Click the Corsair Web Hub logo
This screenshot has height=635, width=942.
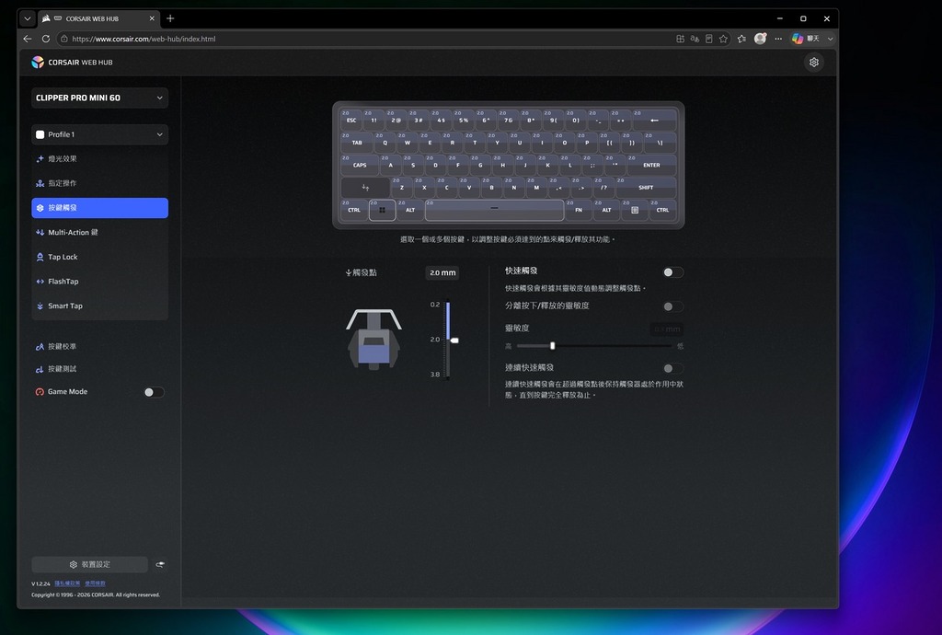[72, 62]
